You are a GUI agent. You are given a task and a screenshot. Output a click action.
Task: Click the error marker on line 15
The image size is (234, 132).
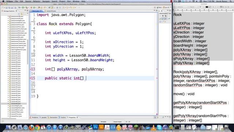click(30, 78)
